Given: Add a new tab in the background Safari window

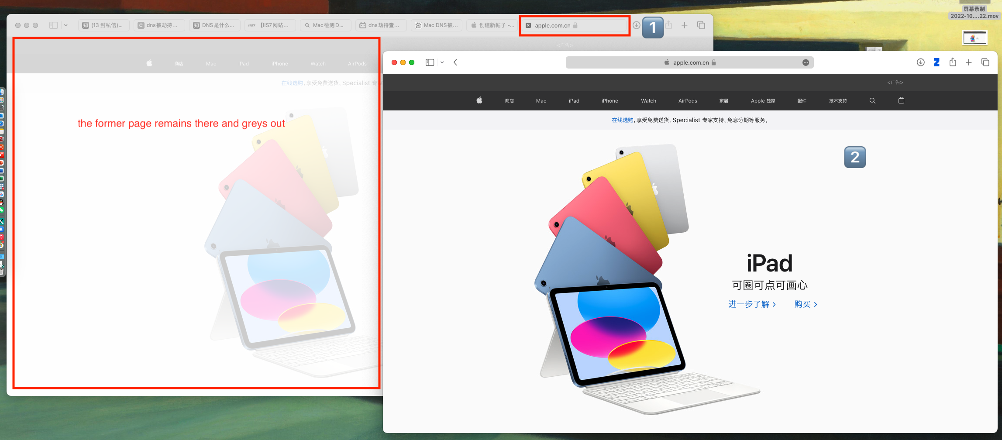Looking at the screenshot, I should [685, 25].
